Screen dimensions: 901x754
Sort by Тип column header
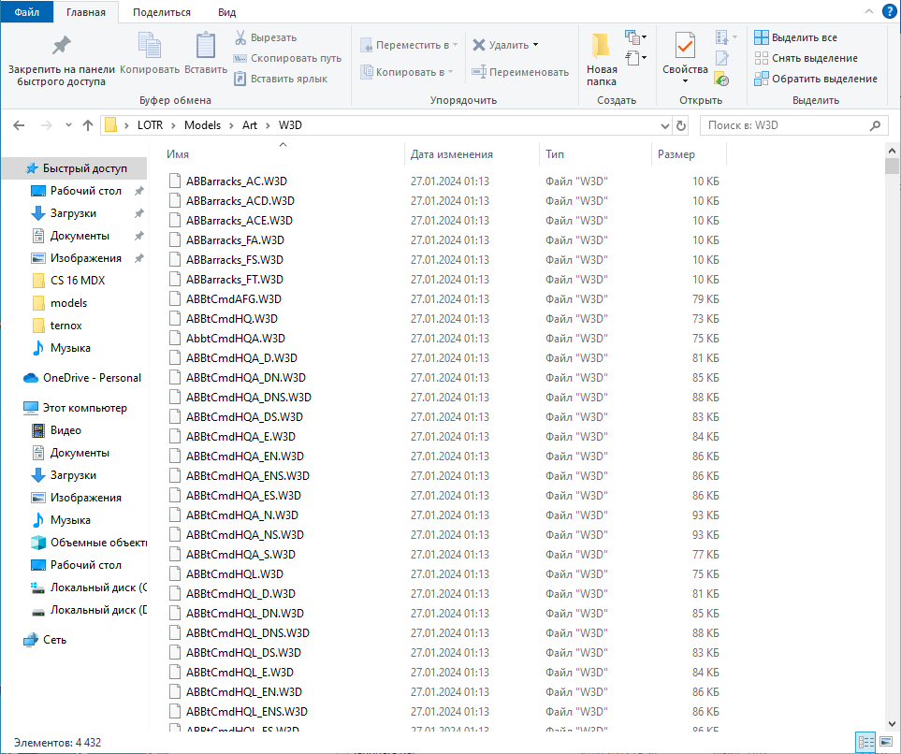pos(555,154)
